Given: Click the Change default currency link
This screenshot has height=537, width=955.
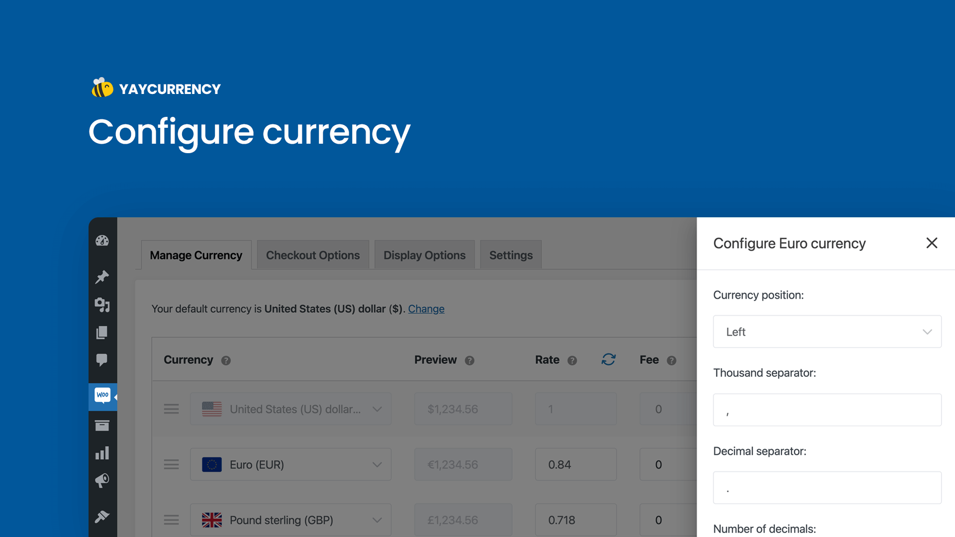Looking at the screenshot, I should click(x=426, y=309).
